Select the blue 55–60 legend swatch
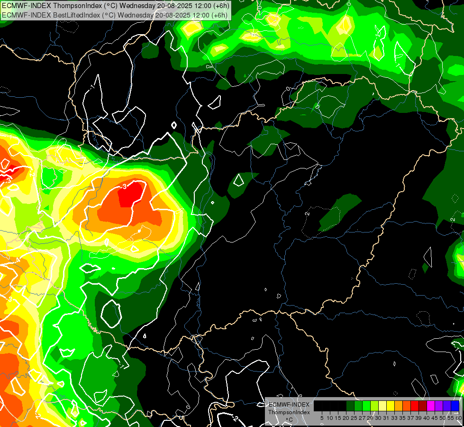464x427 pixels. 455,406
